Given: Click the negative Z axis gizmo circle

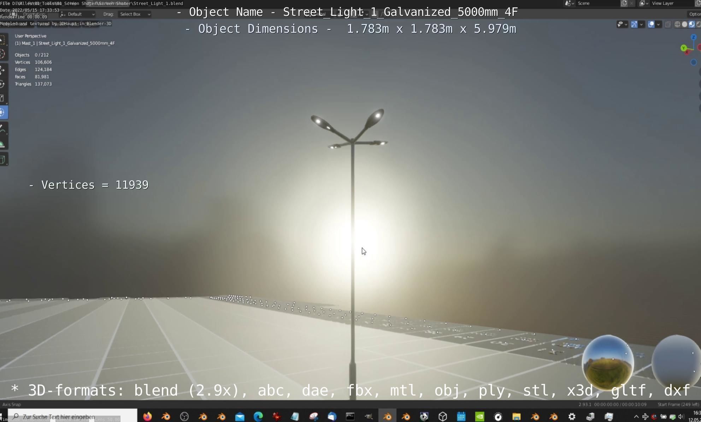Looking at the screenshot, I should tap(694, 62).
